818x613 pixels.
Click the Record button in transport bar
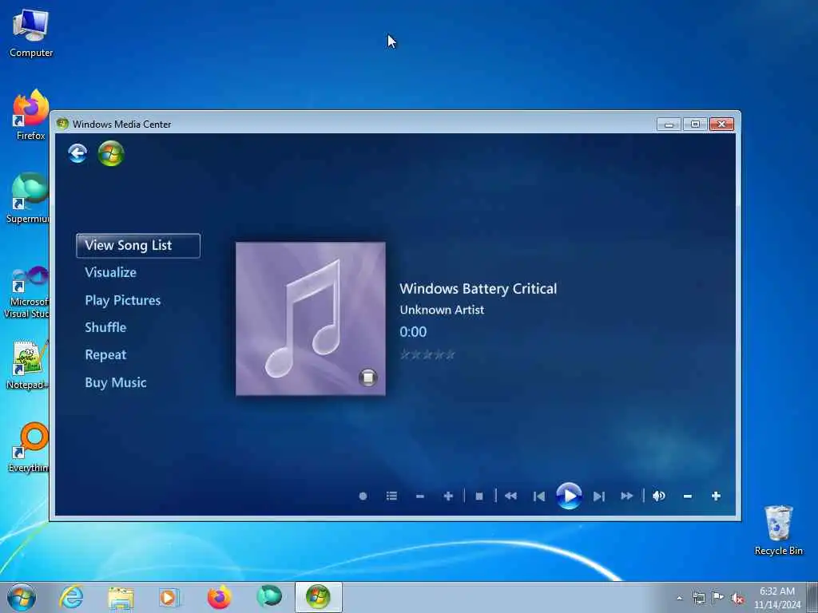[x=363, y=496]
